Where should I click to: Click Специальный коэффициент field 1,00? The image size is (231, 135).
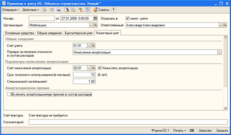84,81
